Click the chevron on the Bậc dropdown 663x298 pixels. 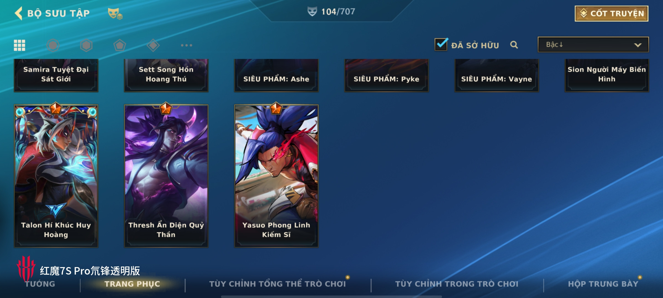click(638, 45)
